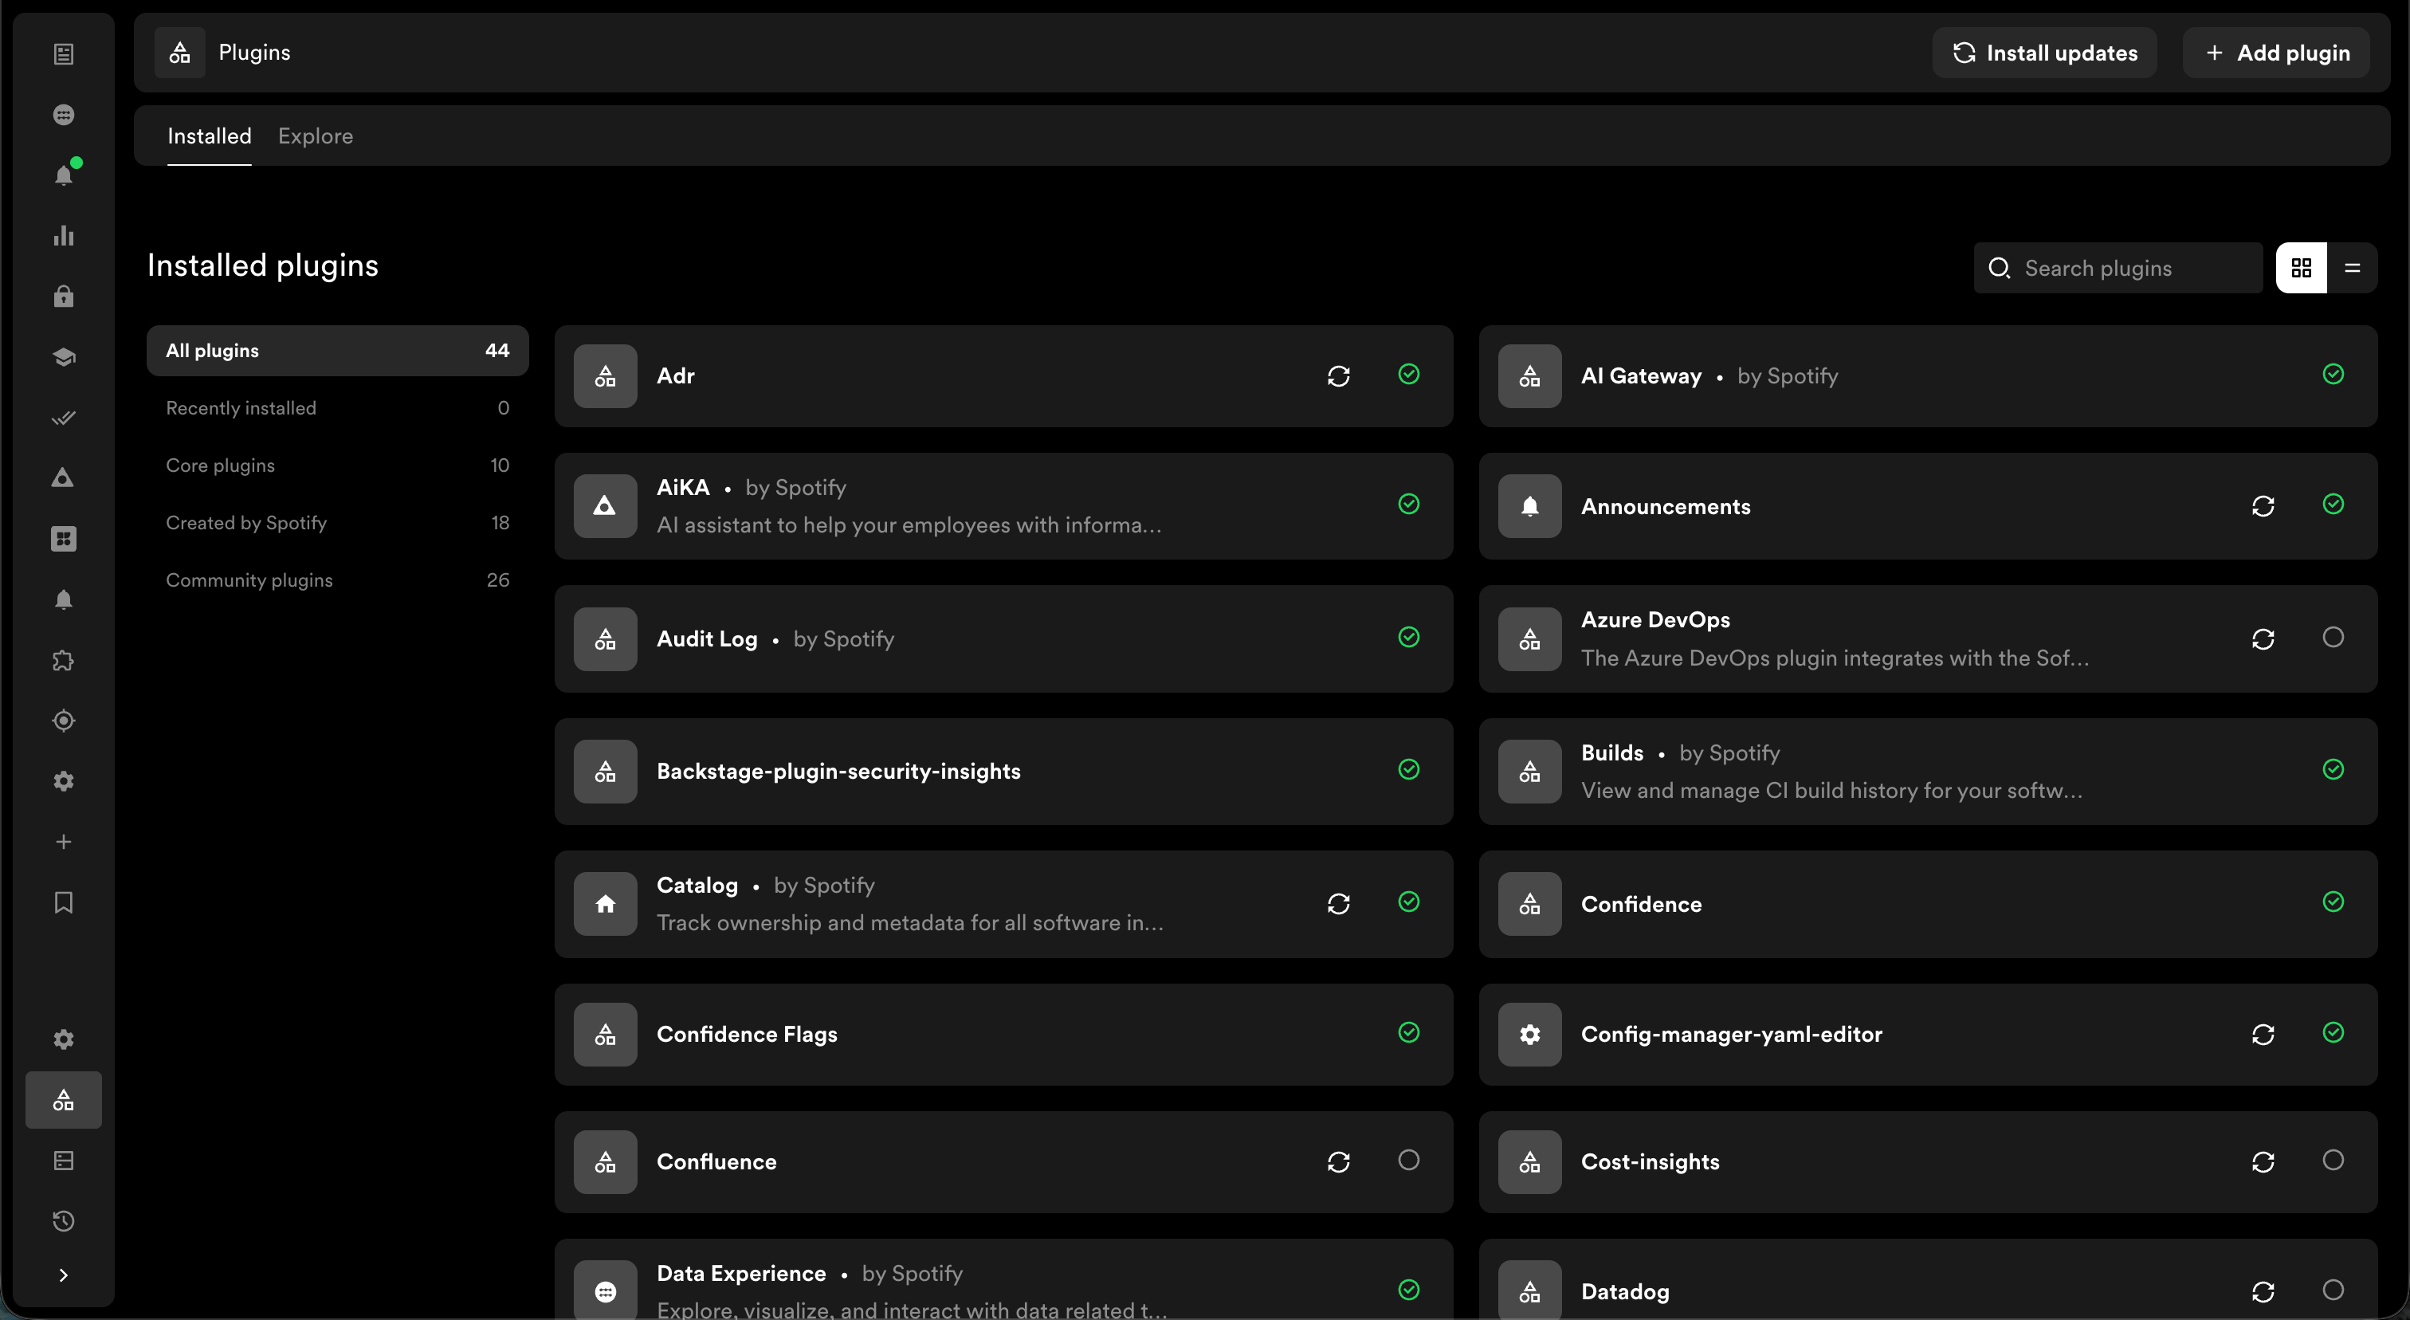Image resolution: width=2410 pixels, height=1320 pixels.
Task: Click refresh icon on Config-manager-yaml-editor card
Action: point(2263,1035)
